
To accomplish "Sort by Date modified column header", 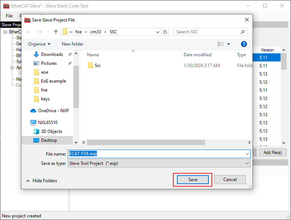I will pyautogui.click(x=198, y=55).
